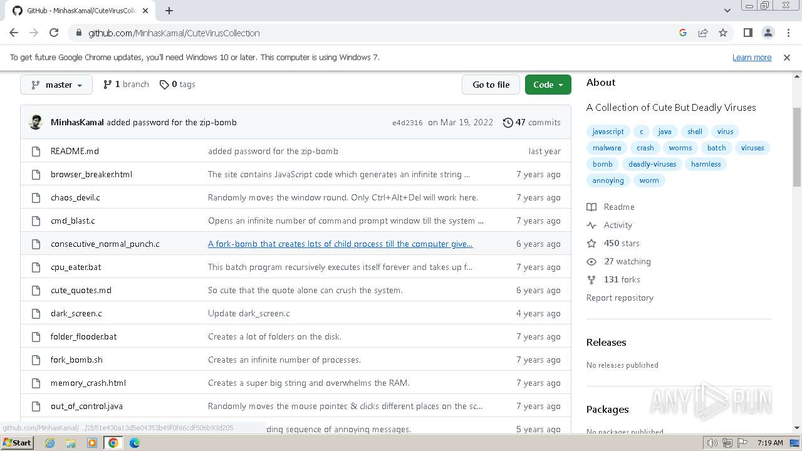Open consecutive_normal_punch.c file
The image size is (802, 451).
tap(105, 244)
